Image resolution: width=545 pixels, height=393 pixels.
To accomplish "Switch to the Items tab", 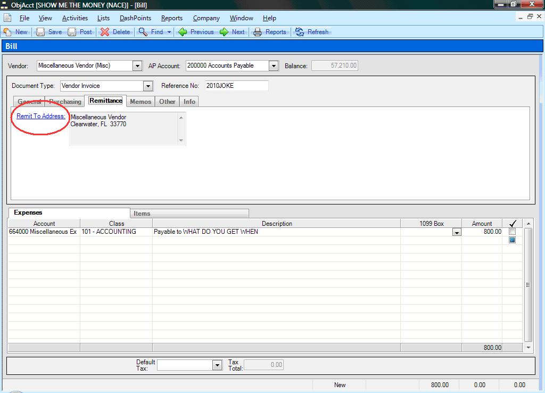I will click(142, 214).
